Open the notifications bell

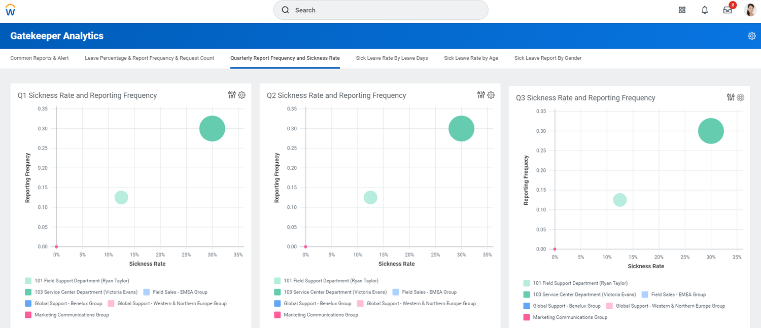(705, 10)
